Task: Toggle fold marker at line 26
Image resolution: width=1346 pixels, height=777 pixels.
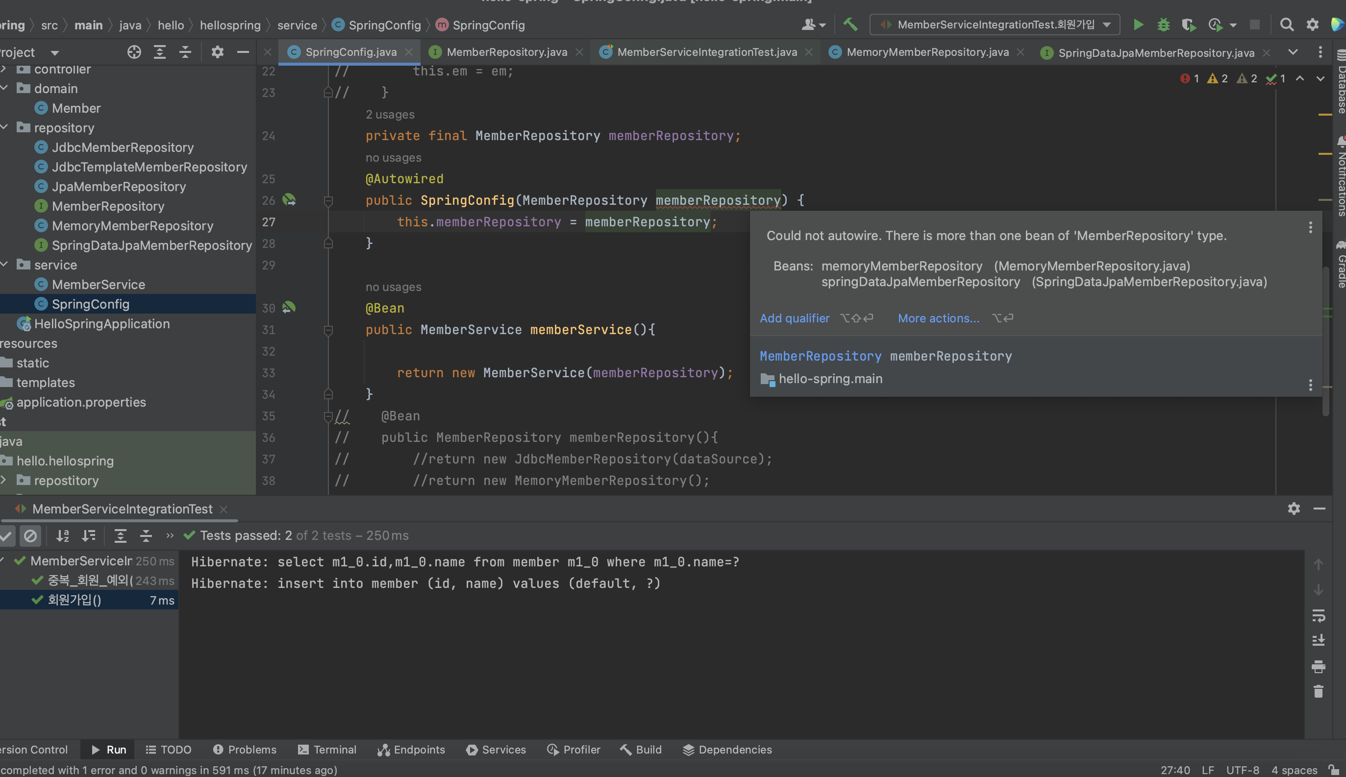Action: click(328, 201)
